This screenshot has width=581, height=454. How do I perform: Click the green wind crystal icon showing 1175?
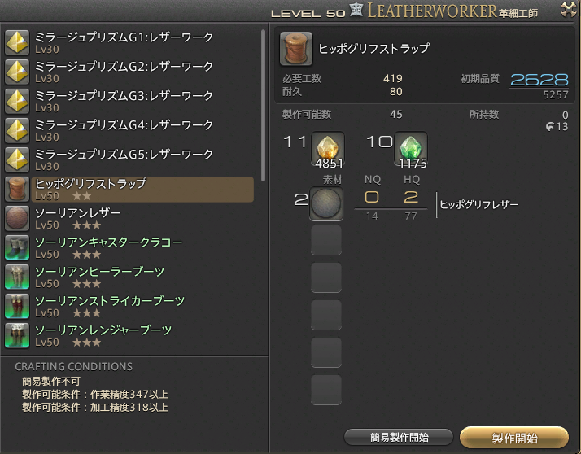(x=411, y=149)
